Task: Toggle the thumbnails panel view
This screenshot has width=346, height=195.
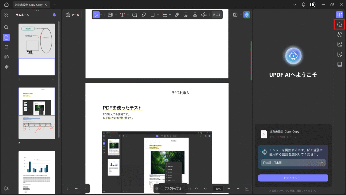Action: (6, 37)
